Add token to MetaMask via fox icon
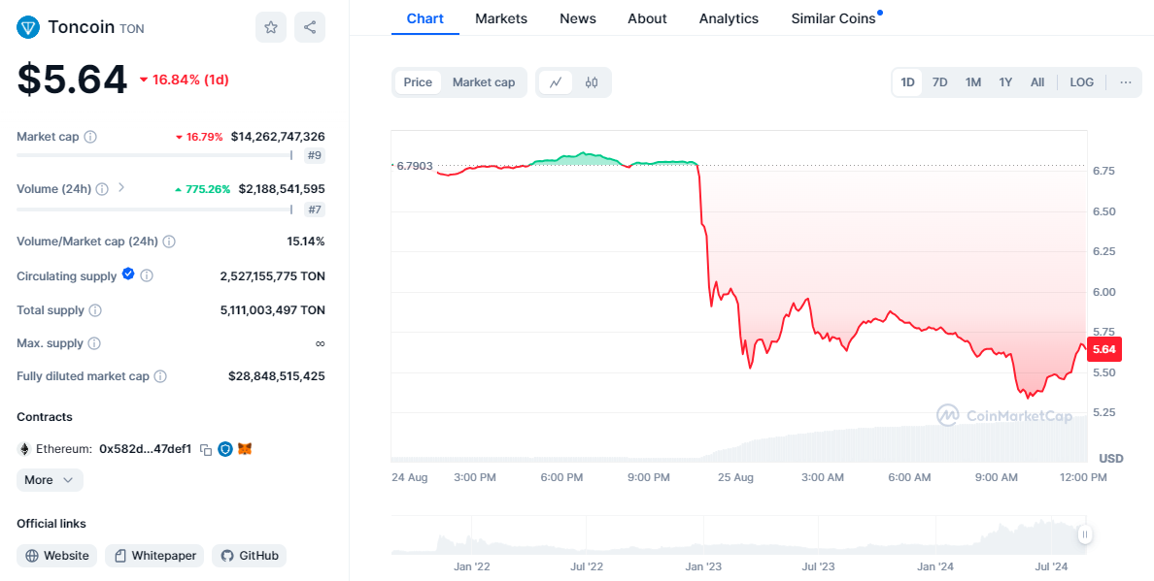Image resolution: width=1154 pixels, height=581 pixels. pyautogui.click(x=245, y=449)
